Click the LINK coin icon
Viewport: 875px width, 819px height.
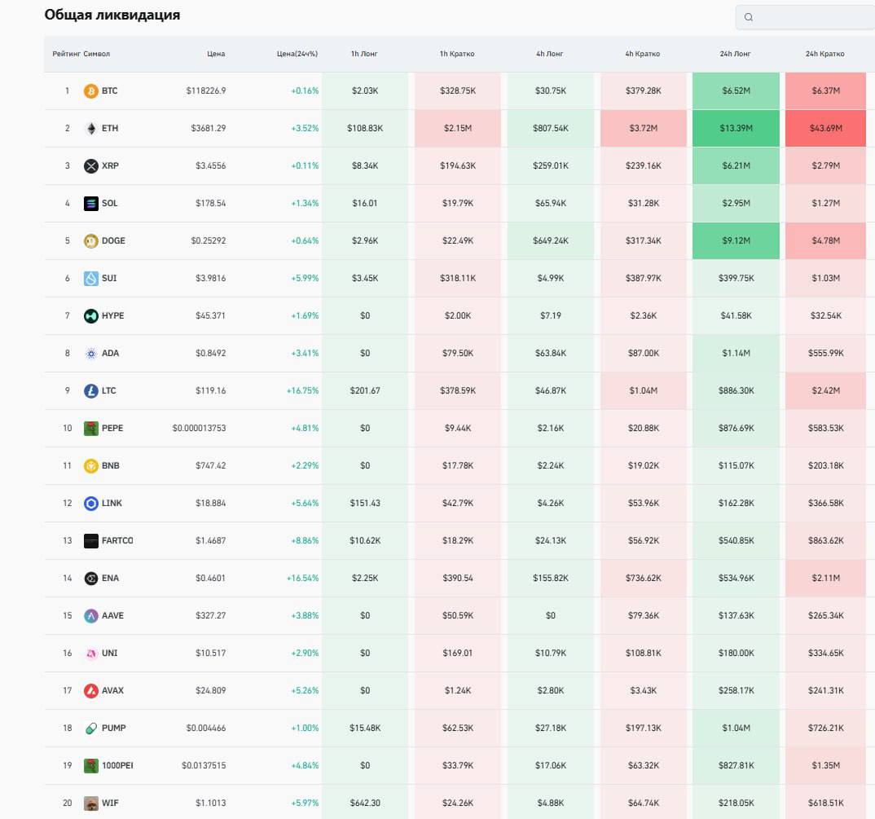coord(91,503)
